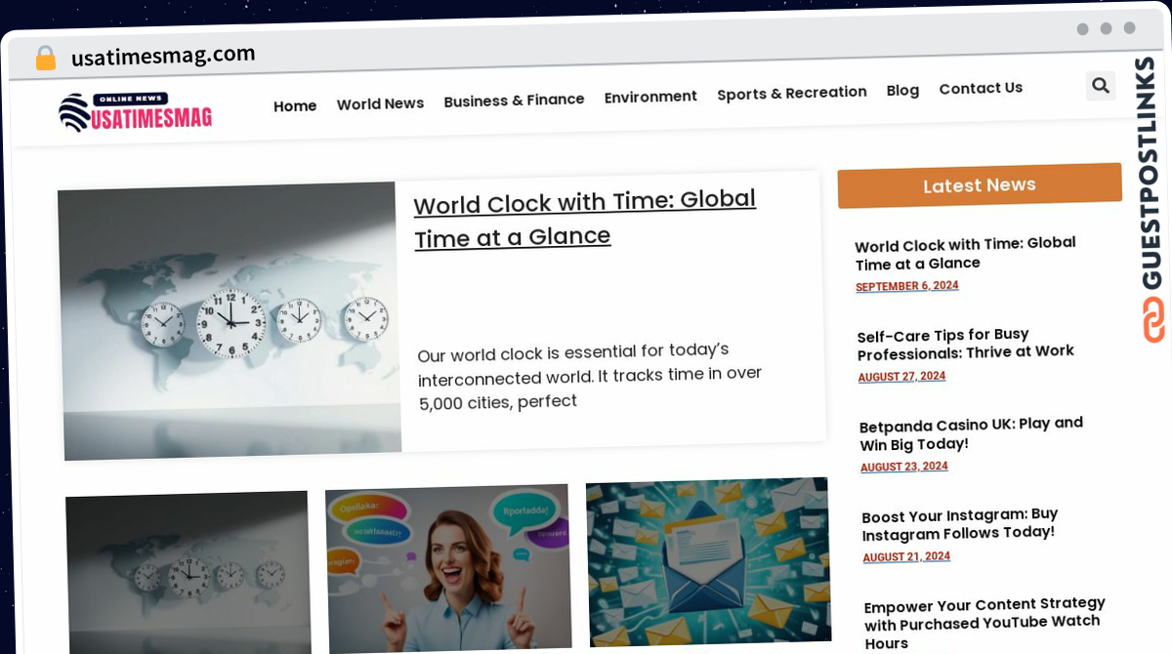Click the August 21, 2024 date

click(x=906, y=557)
